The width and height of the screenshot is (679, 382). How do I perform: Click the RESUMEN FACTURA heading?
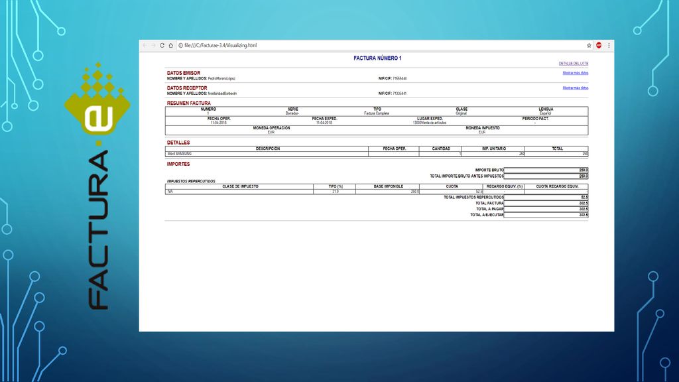(189, 103)
